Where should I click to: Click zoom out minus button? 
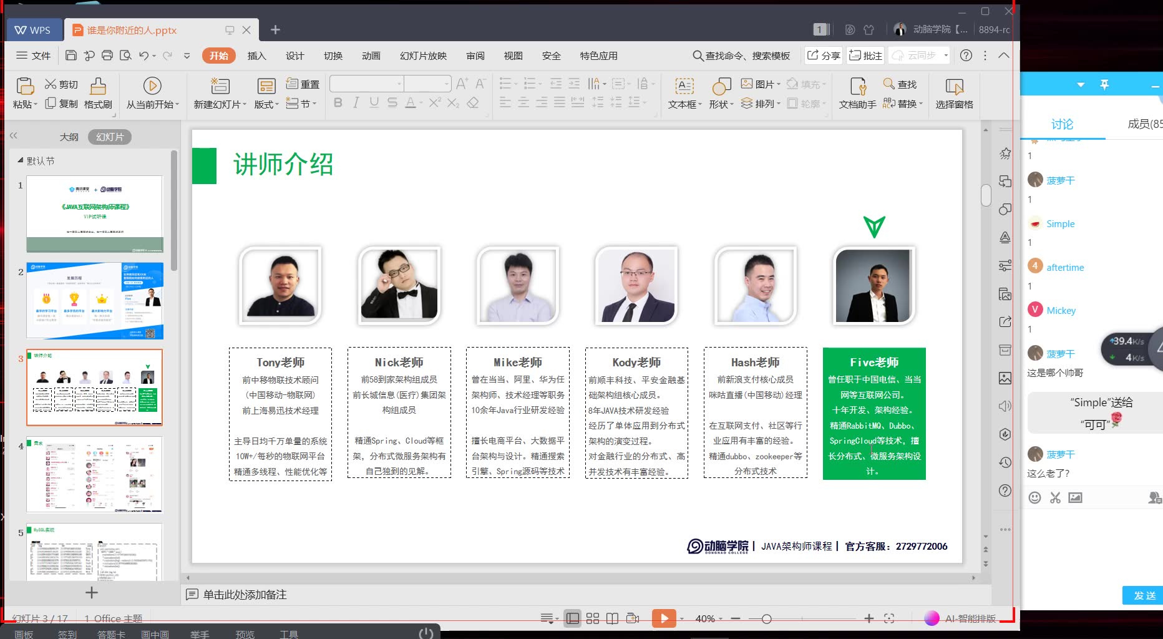pyautogui.click(x=736, y=618)
